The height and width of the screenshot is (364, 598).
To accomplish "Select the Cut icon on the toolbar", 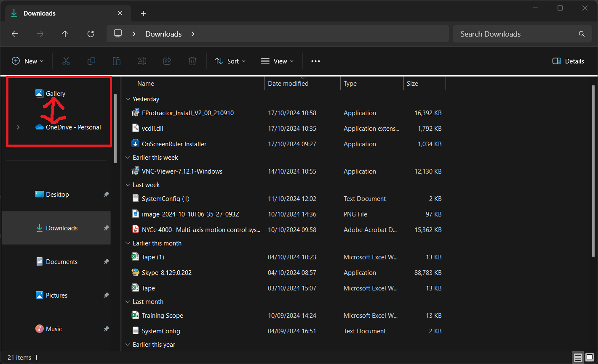I will pos(66,61).
